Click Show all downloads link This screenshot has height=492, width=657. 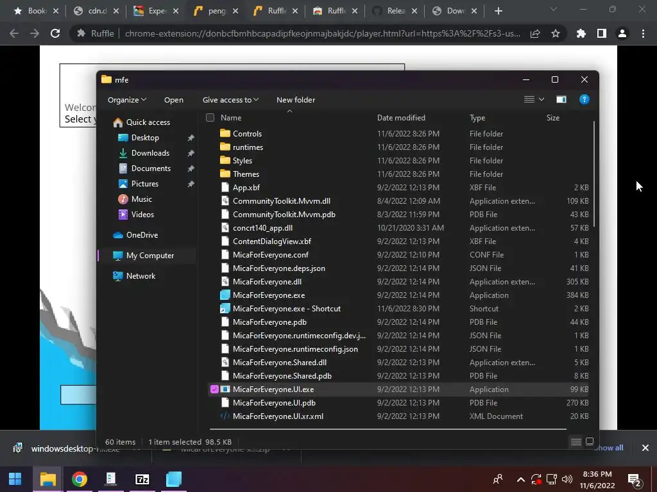(x=610, y=448)
